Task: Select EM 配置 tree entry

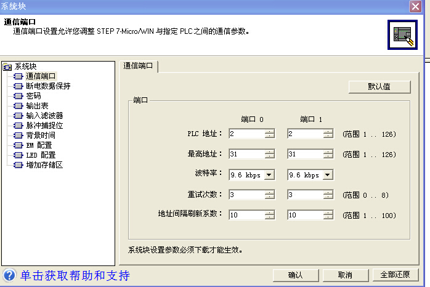Action: (x=39, y=145)
